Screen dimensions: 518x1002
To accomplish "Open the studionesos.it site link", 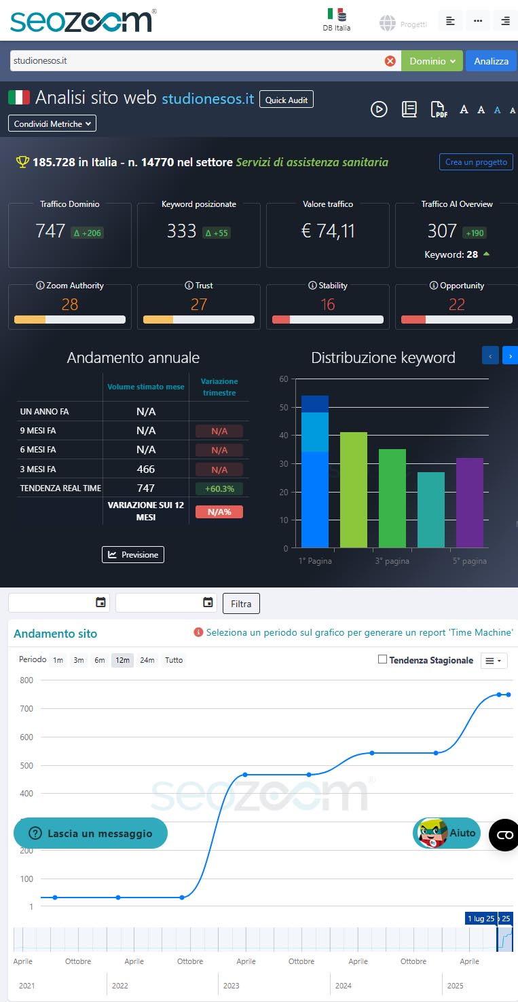I will 208,98.
